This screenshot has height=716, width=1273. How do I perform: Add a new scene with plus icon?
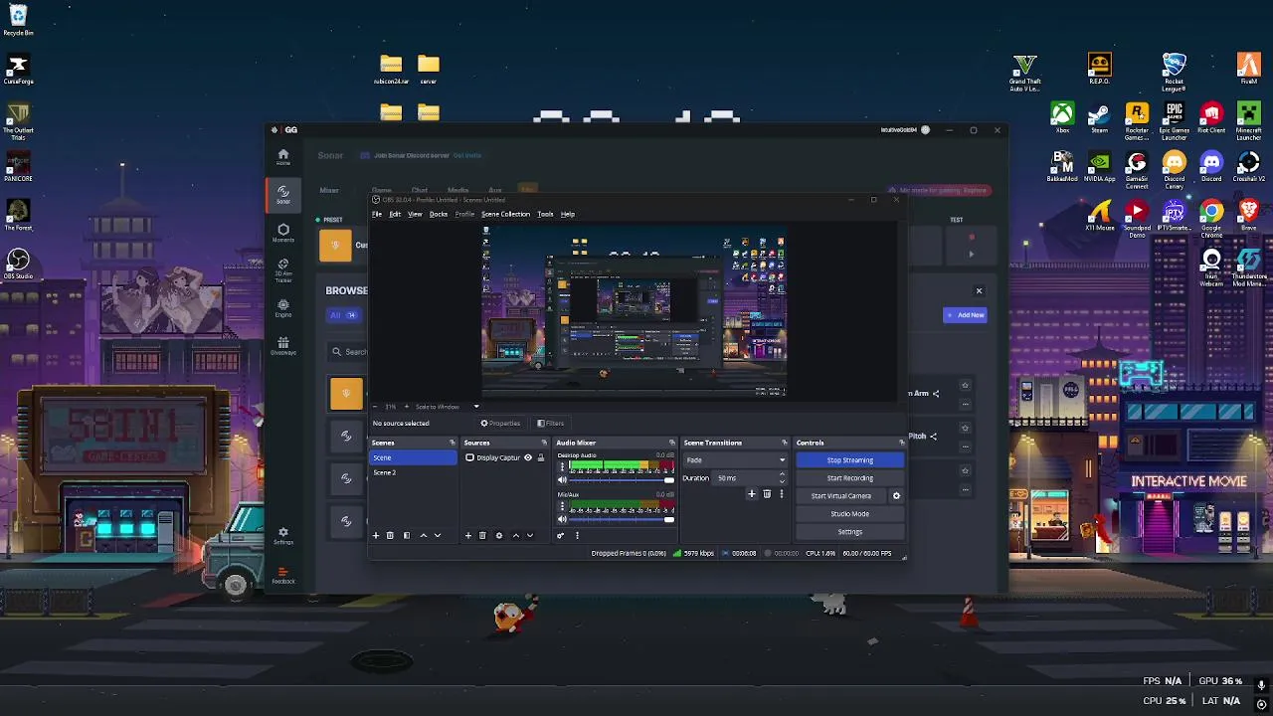pyautogui.click(x=376, y=535)
